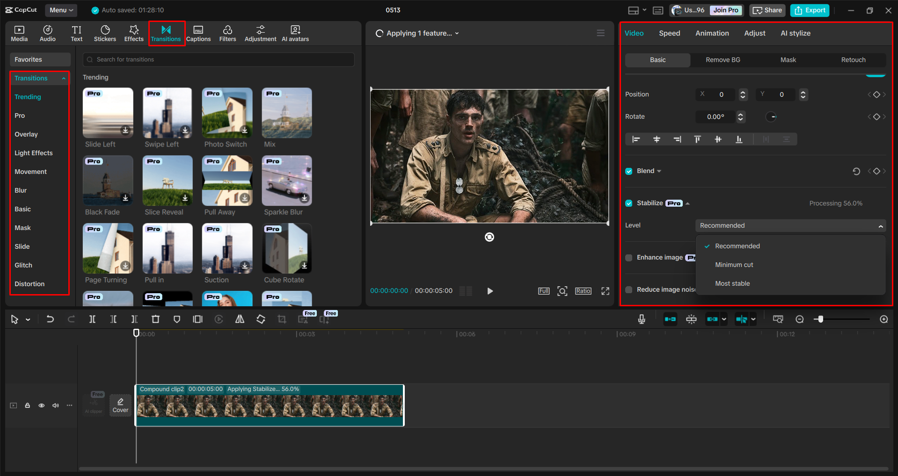Viewport: 898px width, 476px height.
Task: Select the Slide Left transition thumbnail
Action: [x=108, y=113]
